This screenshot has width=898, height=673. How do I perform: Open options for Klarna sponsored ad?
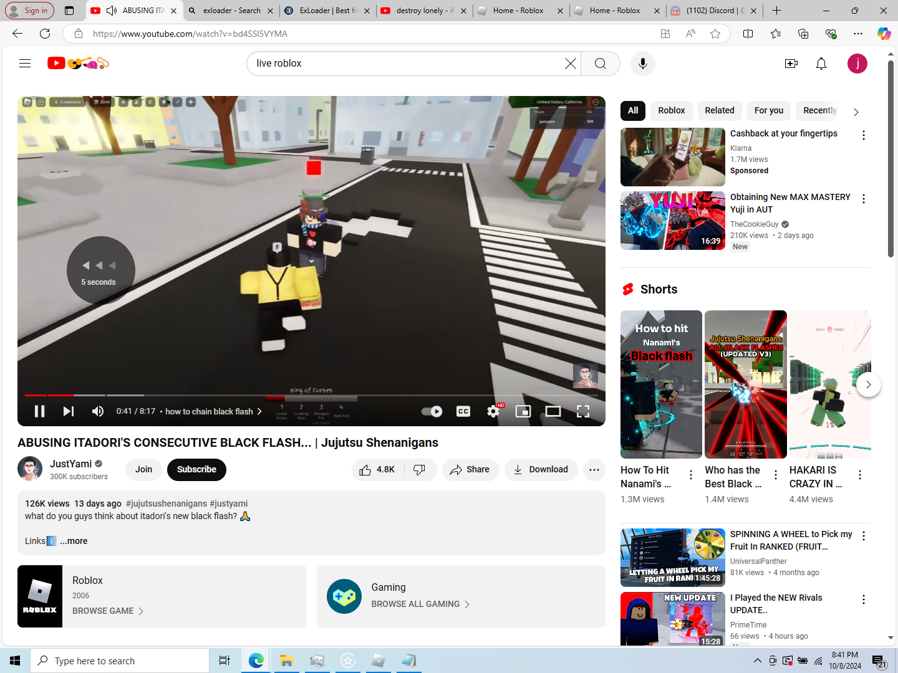point(864,135)
